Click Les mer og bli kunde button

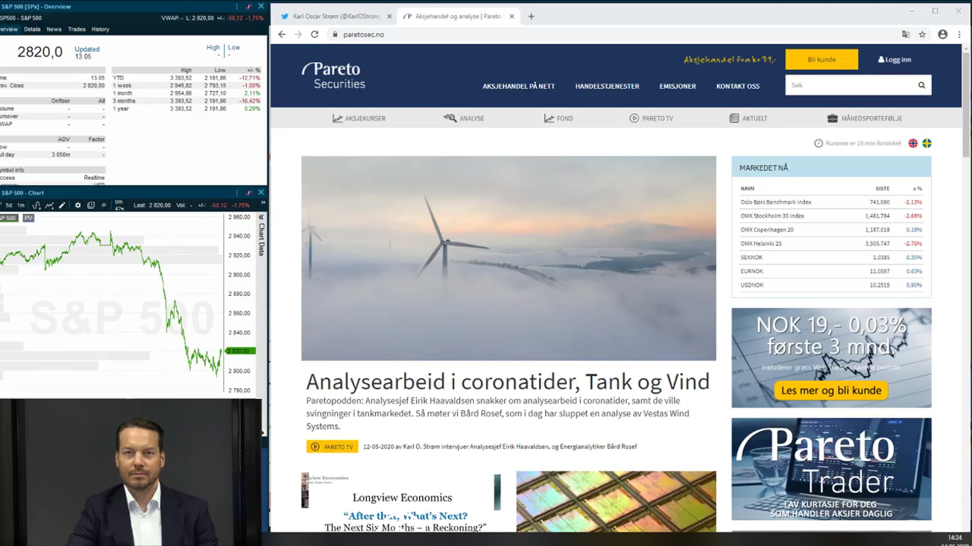[831, 390]
